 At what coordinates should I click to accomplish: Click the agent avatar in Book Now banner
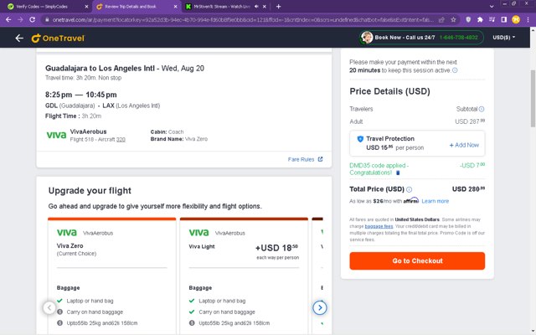[x=367, y=38]
